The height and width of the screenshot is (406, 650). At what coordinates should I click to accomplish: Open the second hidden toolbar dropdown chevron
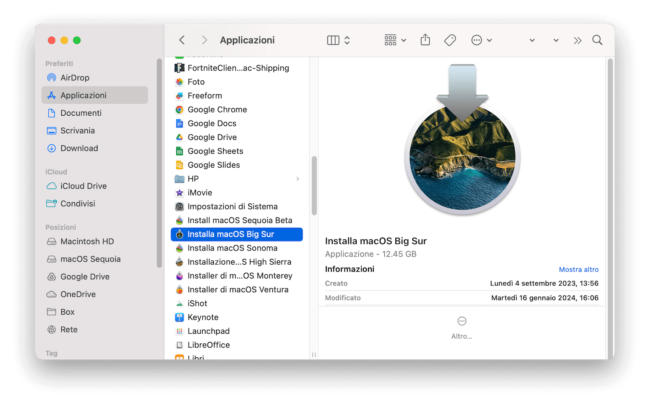(556, 40)
